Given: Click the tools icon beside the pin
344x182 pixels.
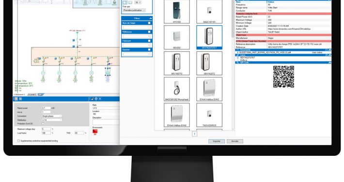Looking at the screenshot, I should pyautogui.click(x=100, y=99).
